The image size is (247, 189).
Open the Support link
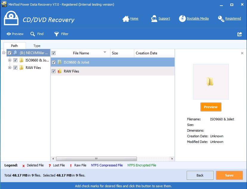(164, 18)
